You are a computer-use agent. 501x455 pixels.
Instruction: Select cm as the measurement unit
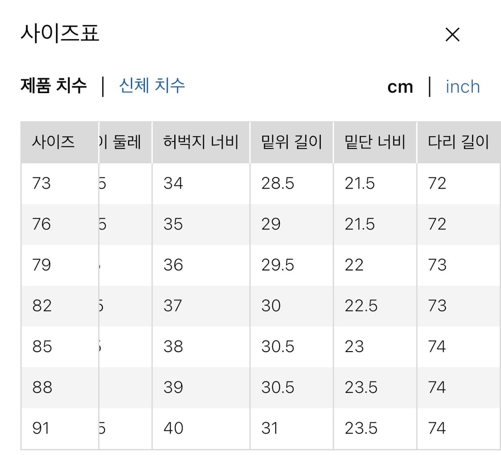coord(400,86)
